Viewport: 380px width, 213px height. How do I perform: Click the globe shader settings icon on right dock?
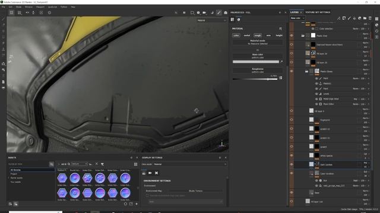[x=376, y=25]
